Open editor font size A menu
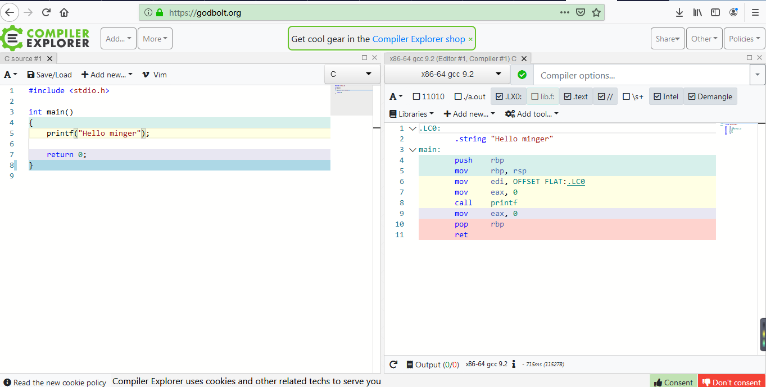 pos(11,75)
